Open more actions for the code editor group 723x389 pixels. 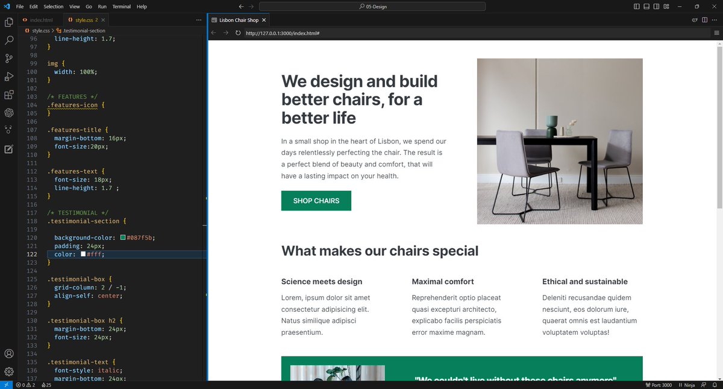coord(199,20)
